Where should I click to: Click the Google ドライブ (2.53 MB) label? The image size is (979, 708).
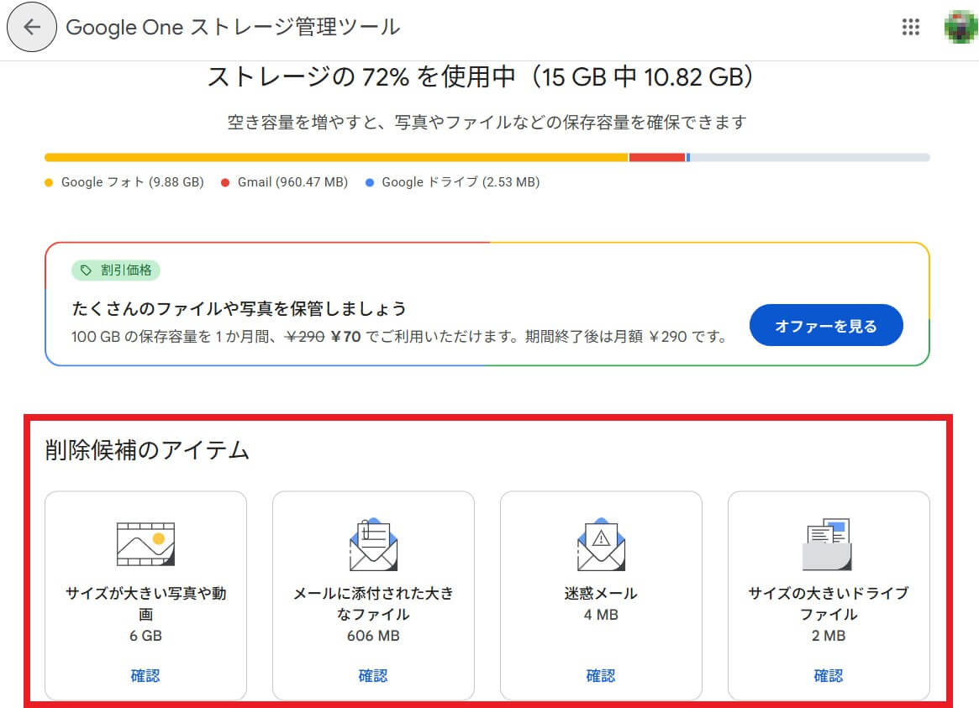(461, 182)
